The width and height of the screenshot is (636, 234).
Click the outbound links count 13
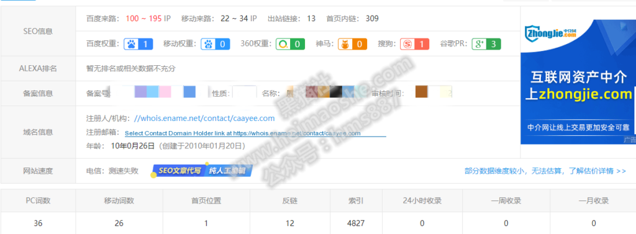click(x=311, y=18)
